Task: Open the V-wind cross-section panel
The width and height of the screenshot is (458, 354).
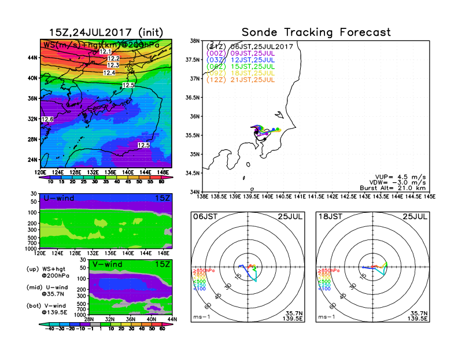Action: point(130,287)
